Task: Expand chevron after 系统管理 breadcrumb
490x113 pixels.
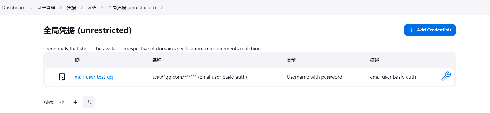Action: (61, 8)
